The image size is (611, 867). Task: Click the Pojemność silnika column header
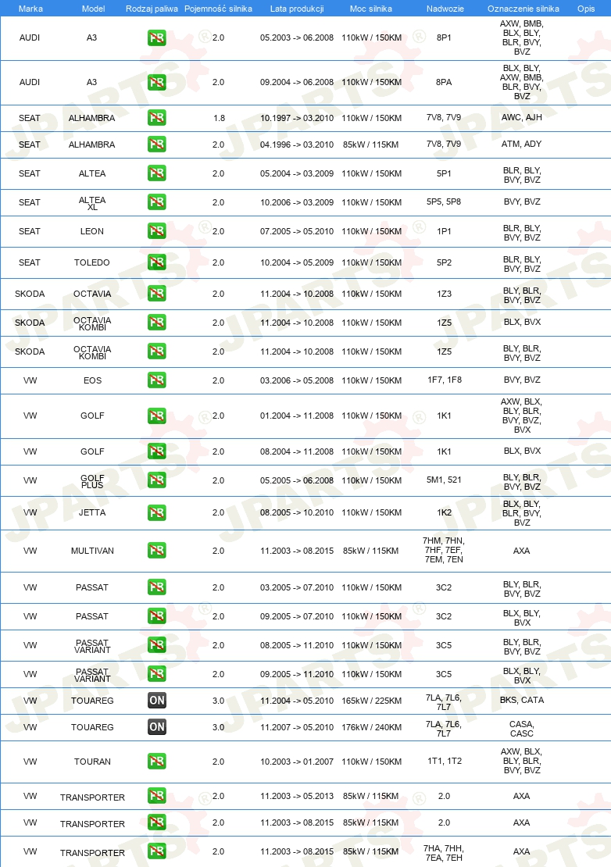(x=219, y=9)
